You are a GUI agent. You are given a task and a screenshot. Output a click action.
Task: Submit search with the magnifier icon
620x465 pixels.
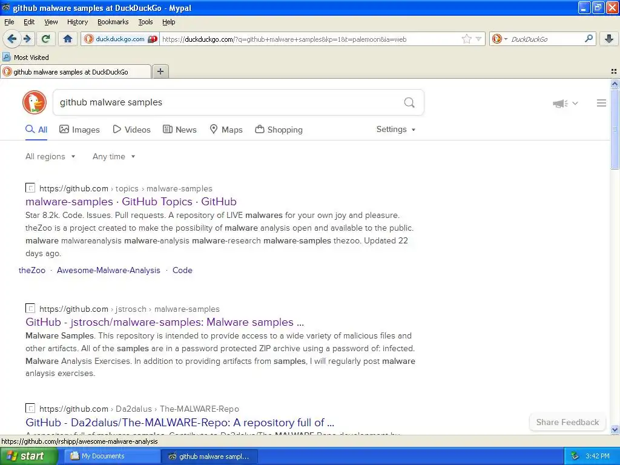(409, 103)
